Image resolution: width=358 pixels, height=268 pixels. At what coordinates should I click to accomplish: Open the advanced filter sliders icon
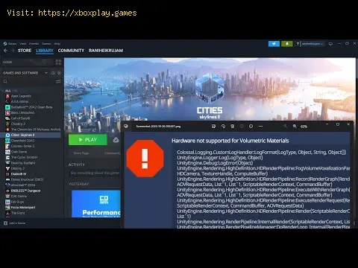(58, 81)
